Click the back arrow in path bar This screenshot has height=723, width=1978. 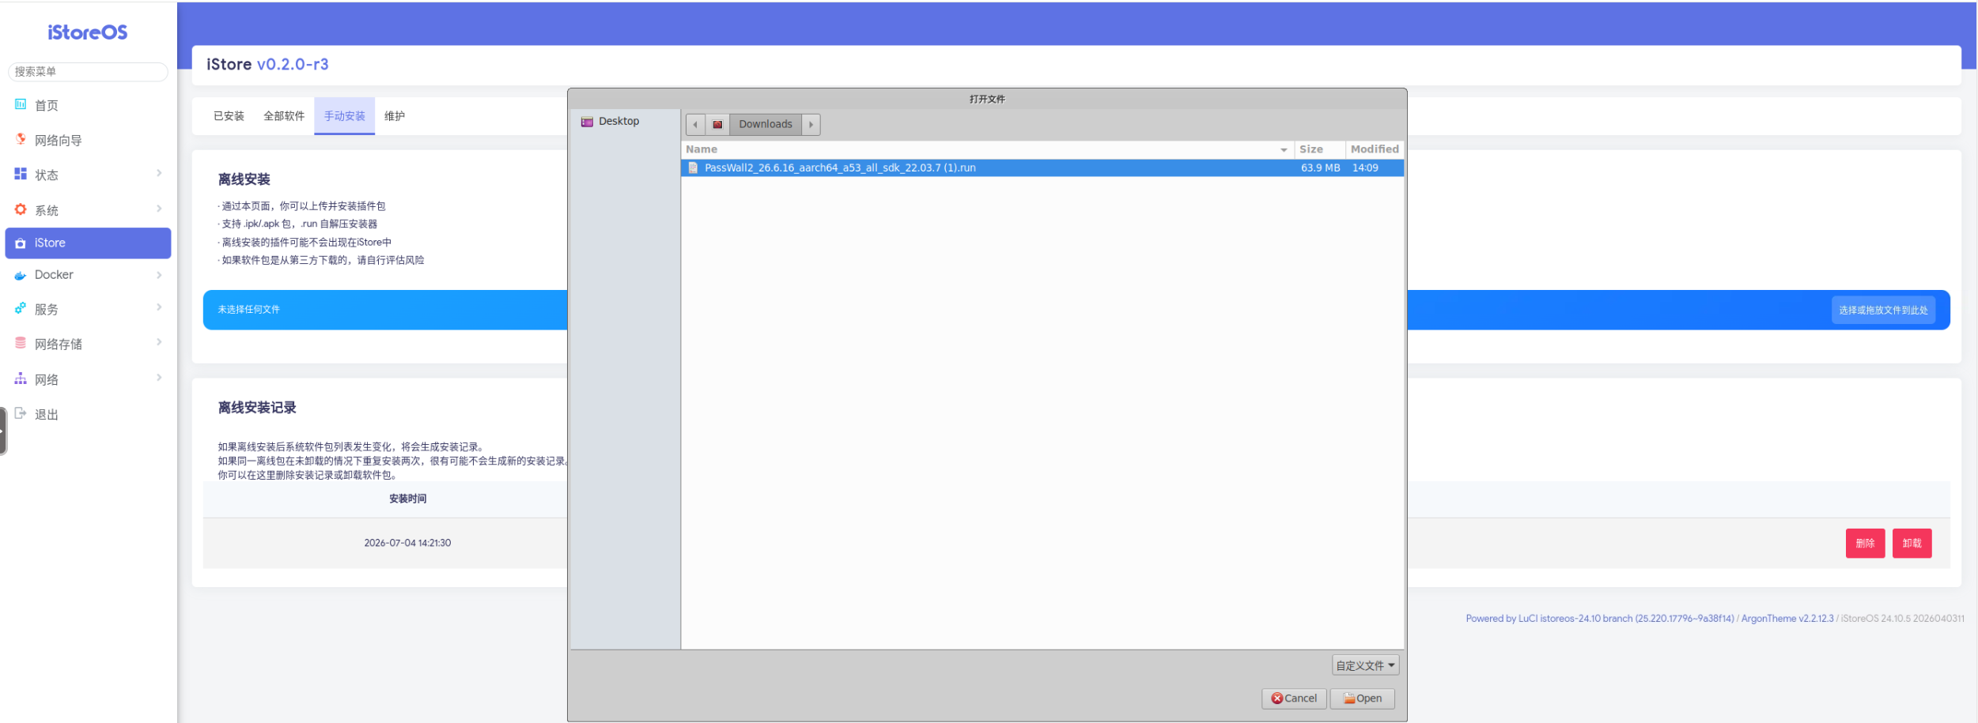point(695,125)
